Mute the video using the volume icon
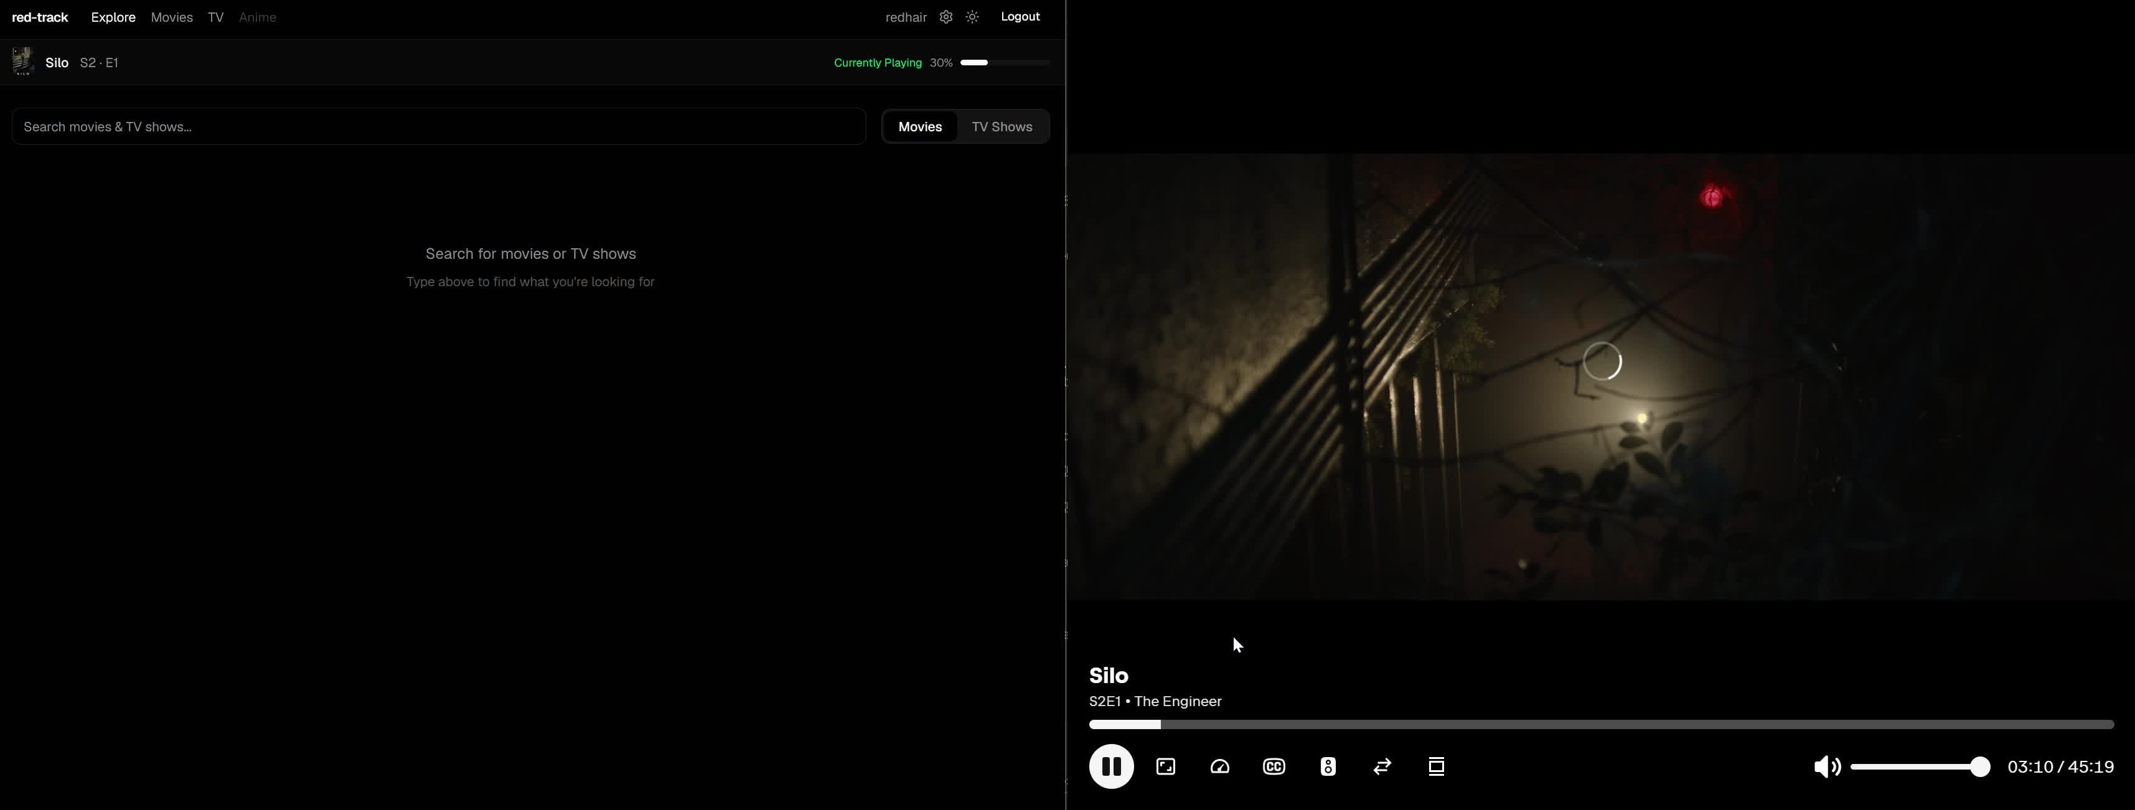Viewport: 2135px width, 810px height. point(1827,766)
